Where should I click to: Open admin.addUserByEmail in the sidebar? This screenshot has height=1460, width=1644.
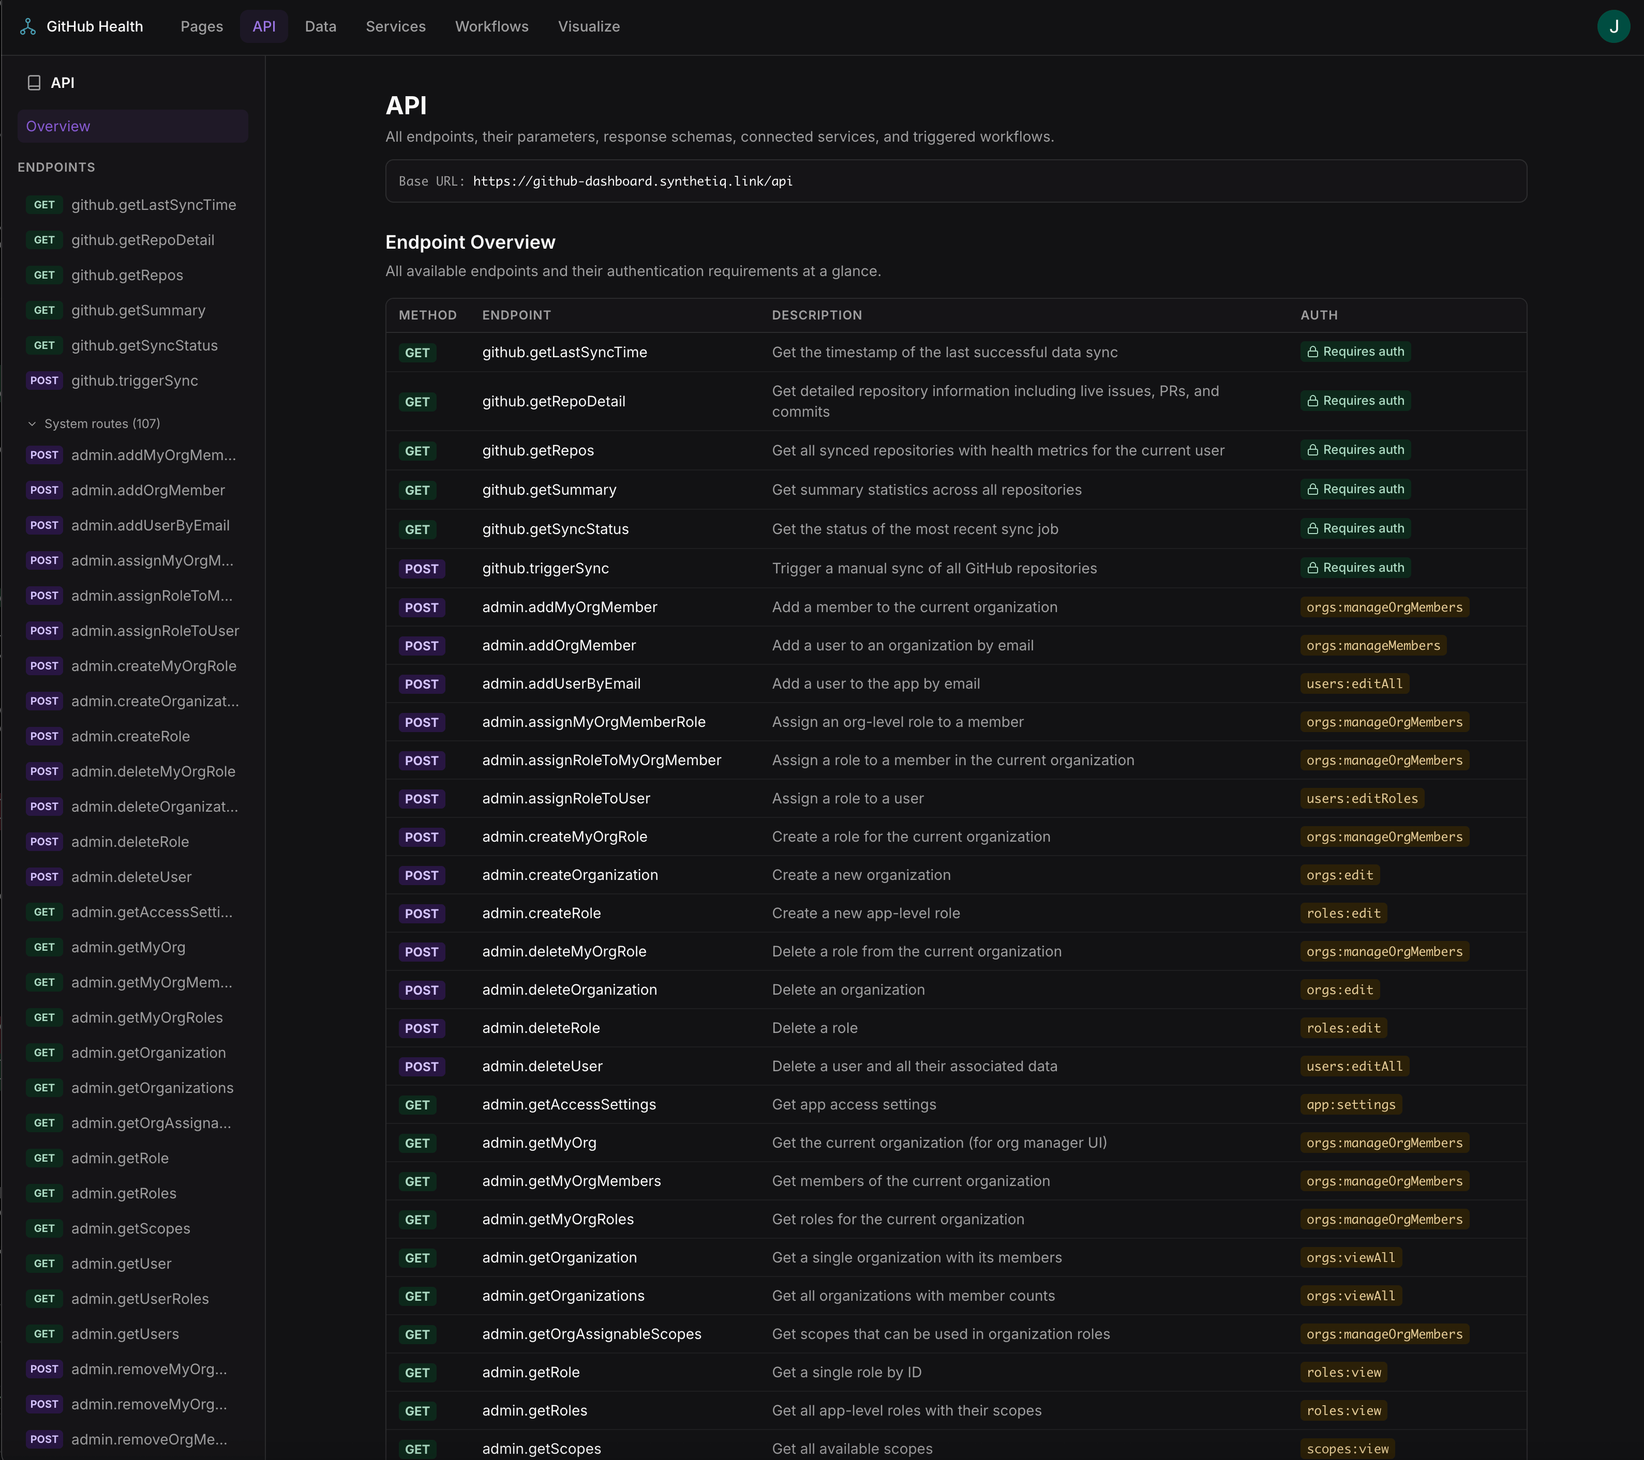tap(133, 526)
